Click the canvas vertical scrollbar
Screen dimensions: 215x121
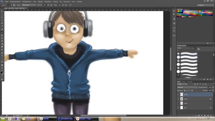coord(171,59)
